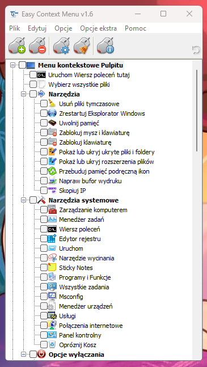Check the Wybierz wszystkie pliki box
The width and height of the screenshot is (207, 367).
[33, 85]
